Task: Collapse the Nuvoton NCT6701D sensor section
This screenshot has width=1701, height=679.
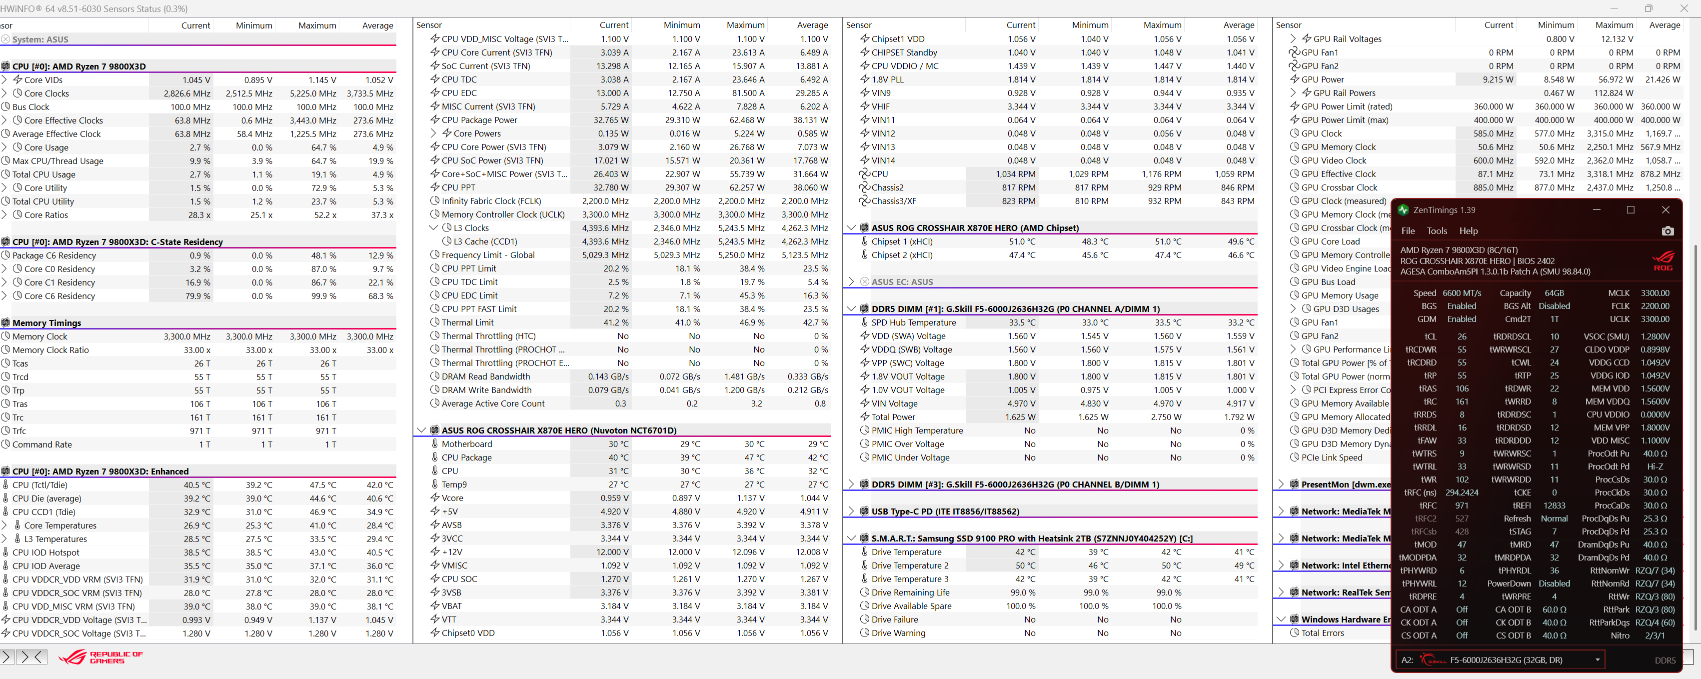Action: click(421, 430)
